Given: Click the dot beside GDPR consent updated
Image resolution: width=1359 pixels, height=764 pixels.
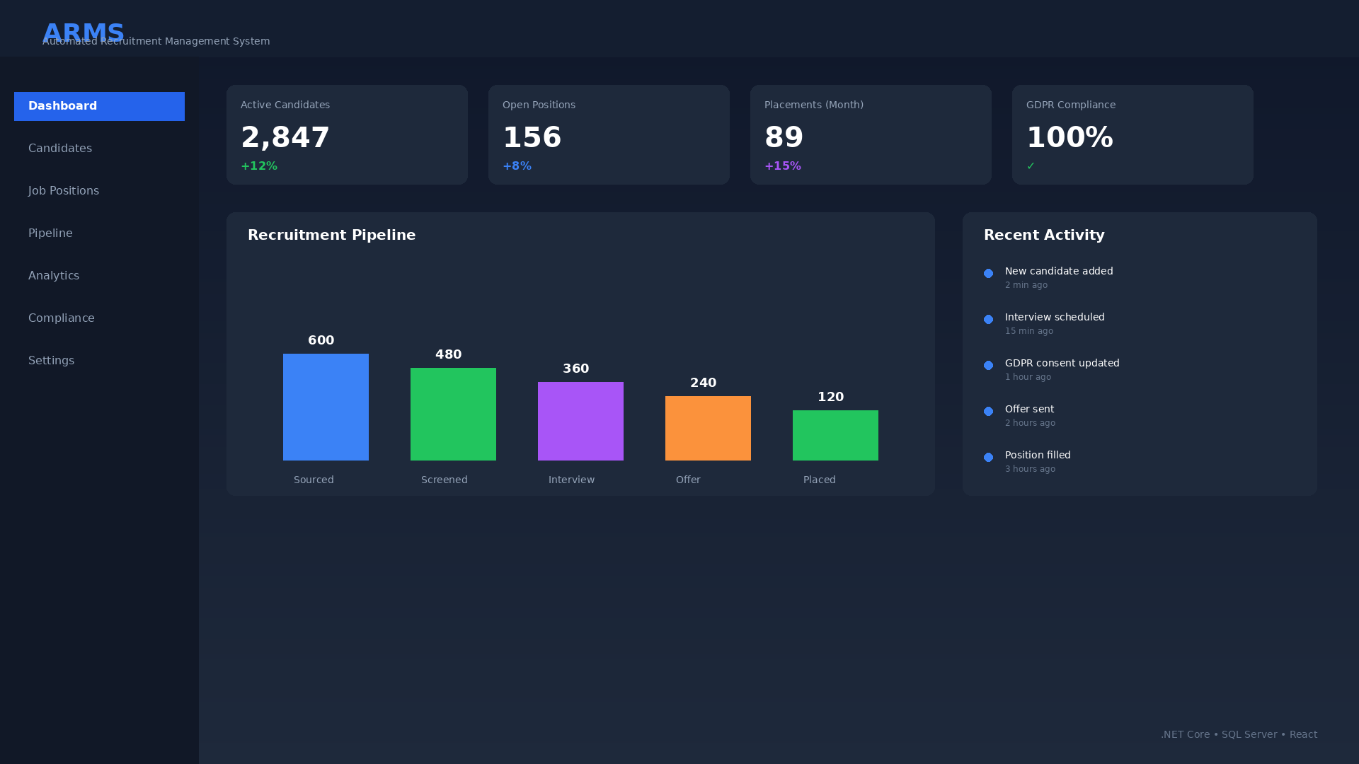Looking at the screenshot, I should click(x=988, y=366).
